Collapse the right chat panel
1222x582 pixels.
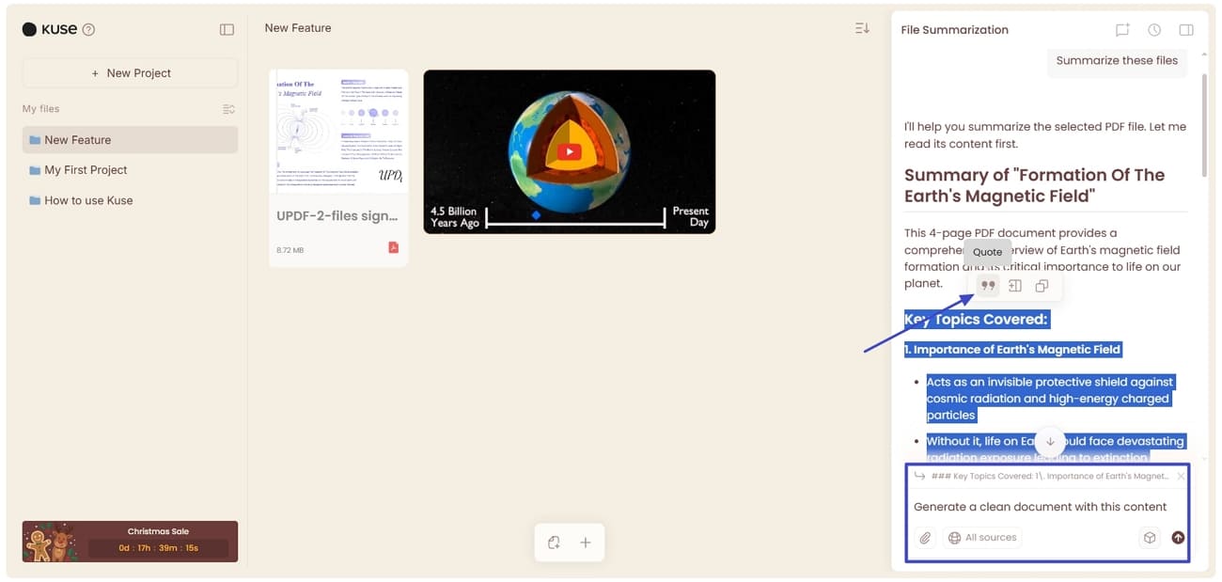(1186, 30)
